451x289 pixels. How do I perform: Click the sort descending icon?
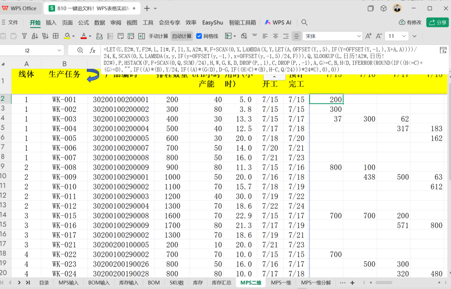45,36
